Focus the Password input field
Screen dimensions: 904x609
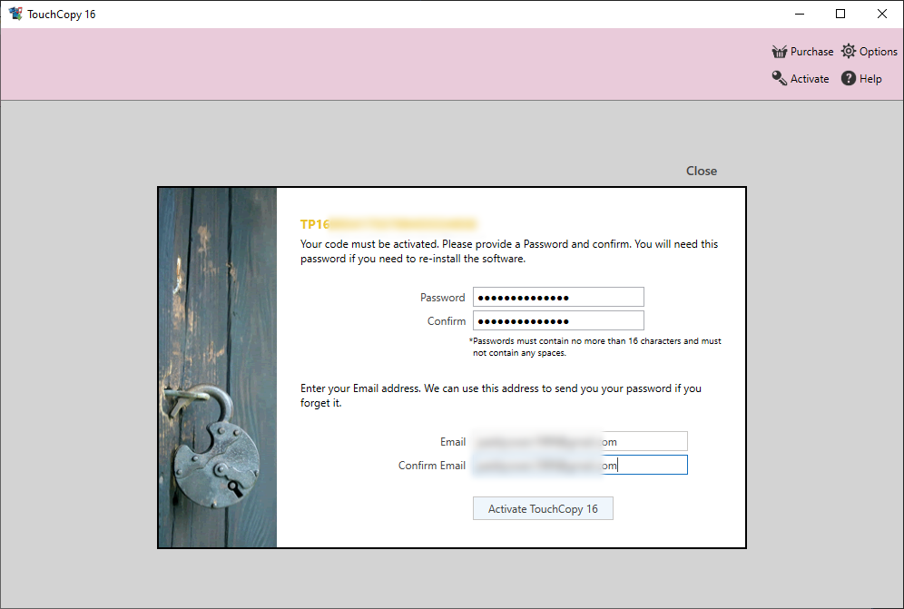pos(558,297)
